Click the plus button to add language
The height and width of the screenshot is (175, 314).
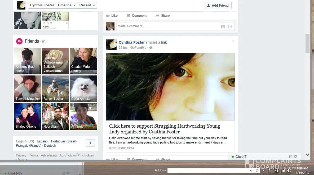(x=90, y=143)
